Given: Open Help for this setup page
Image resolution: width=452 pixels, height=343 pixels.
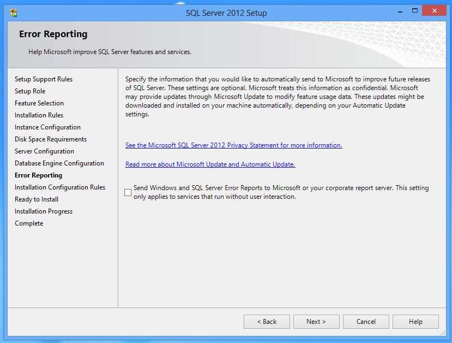Looking at the screenshot, I should 415,322.
